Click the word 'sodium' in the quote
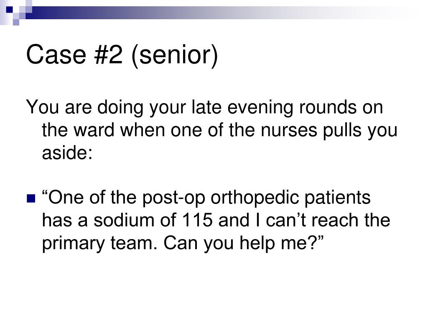The width and height of the screenshot is (428, 321). point(124,220)
